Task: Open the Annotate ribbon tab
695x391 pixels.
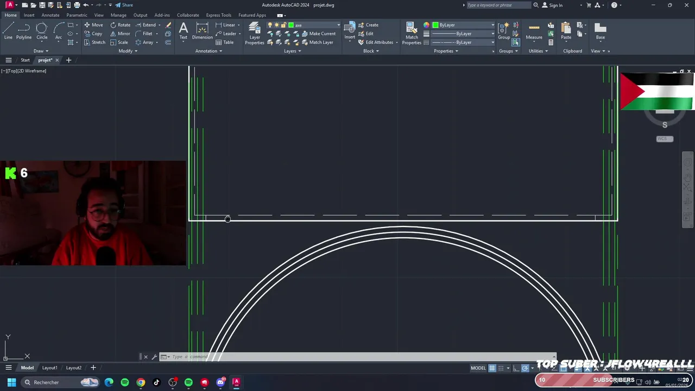Action: [50, 15]
